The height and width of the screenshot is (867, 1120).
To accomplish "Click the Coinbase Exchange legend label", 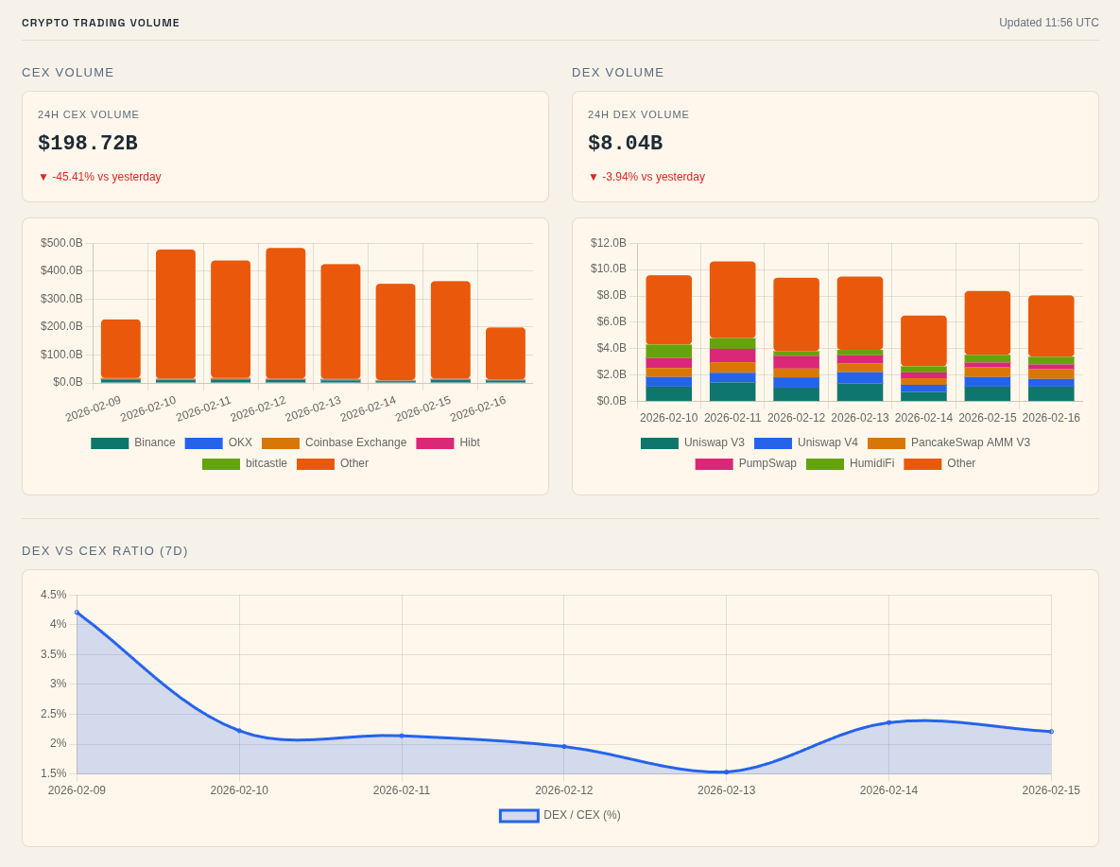I will [355, 442].
